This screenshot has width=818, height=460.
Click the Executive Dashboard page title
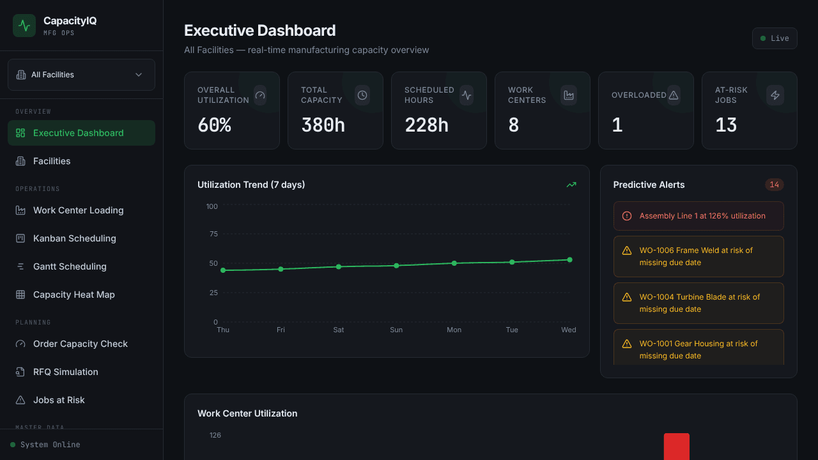259,30
